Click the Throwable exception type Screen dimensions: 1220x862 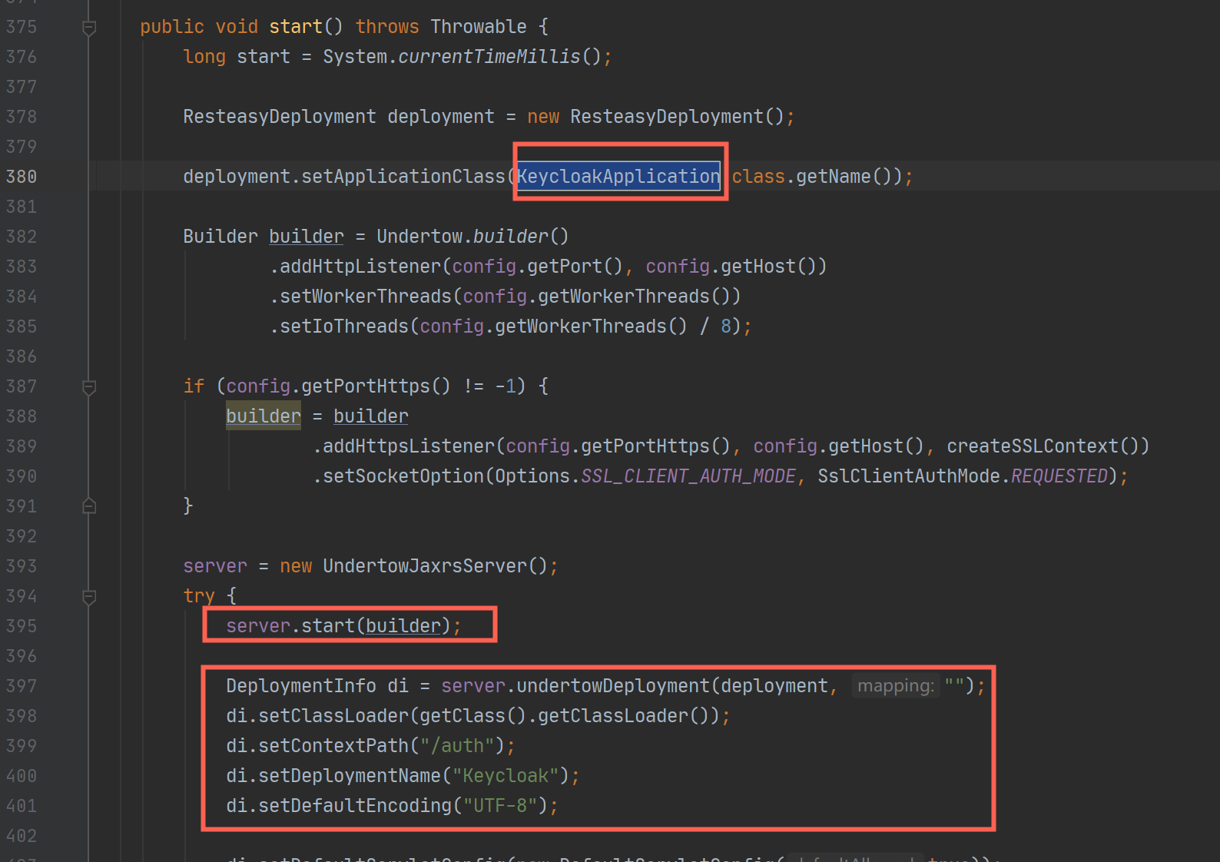tap(479, 27)
